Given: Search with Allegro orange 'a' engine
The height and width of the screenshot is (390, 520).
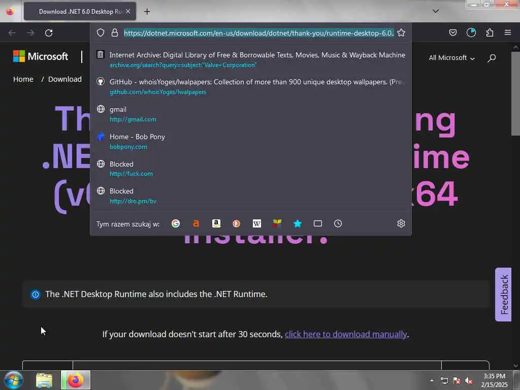Looking at the screenshot, I should 196,223.
